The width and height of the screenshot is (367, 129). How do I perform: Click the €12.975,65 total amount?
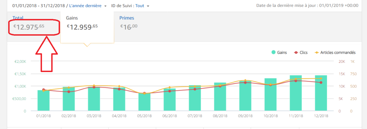29,27
